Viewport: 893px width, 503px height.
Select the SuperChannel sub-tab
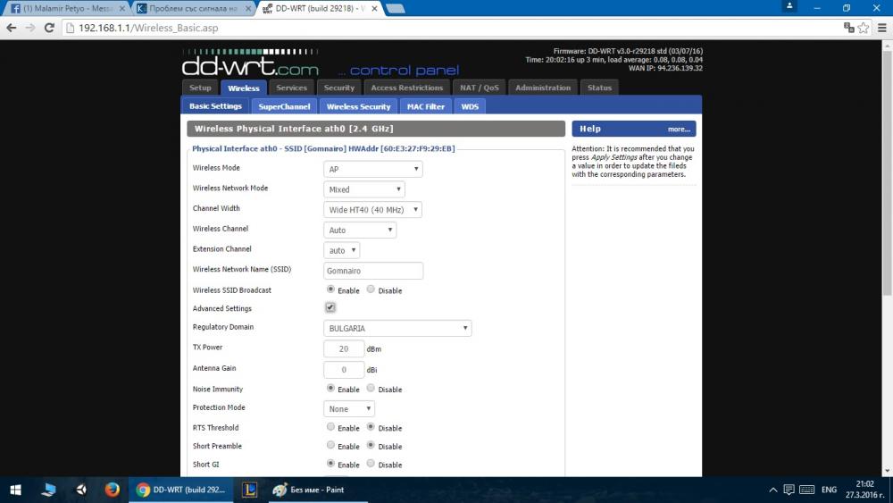[x=284, y=106]
